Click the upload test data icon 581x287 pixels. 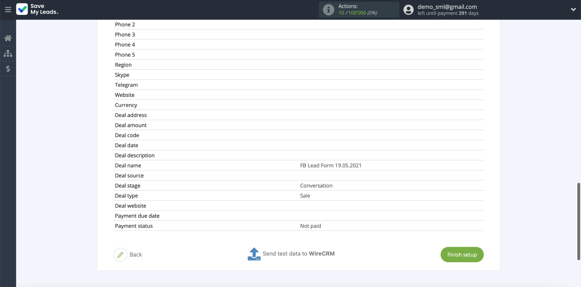pyautogui.click(x=254, y=254)
